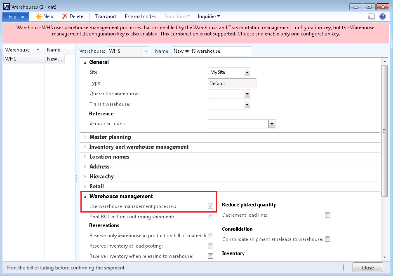Click the vertical scrollbar in details pane
393x276 pixels.
click(384, 131)
